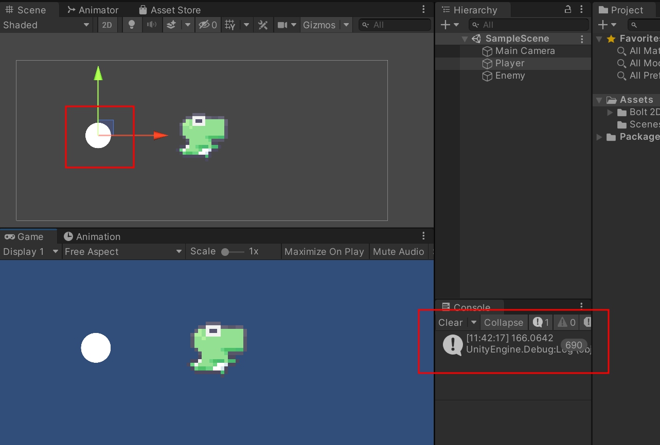Toggle Console warning messages filter
Viewport: 660px width, 445px height.
point(566,322)
